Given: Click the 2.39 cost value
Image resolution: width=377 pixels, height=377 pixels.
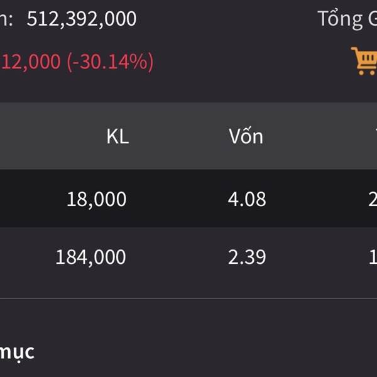Looking at the screenshot, I should click(x=247, y=257).
